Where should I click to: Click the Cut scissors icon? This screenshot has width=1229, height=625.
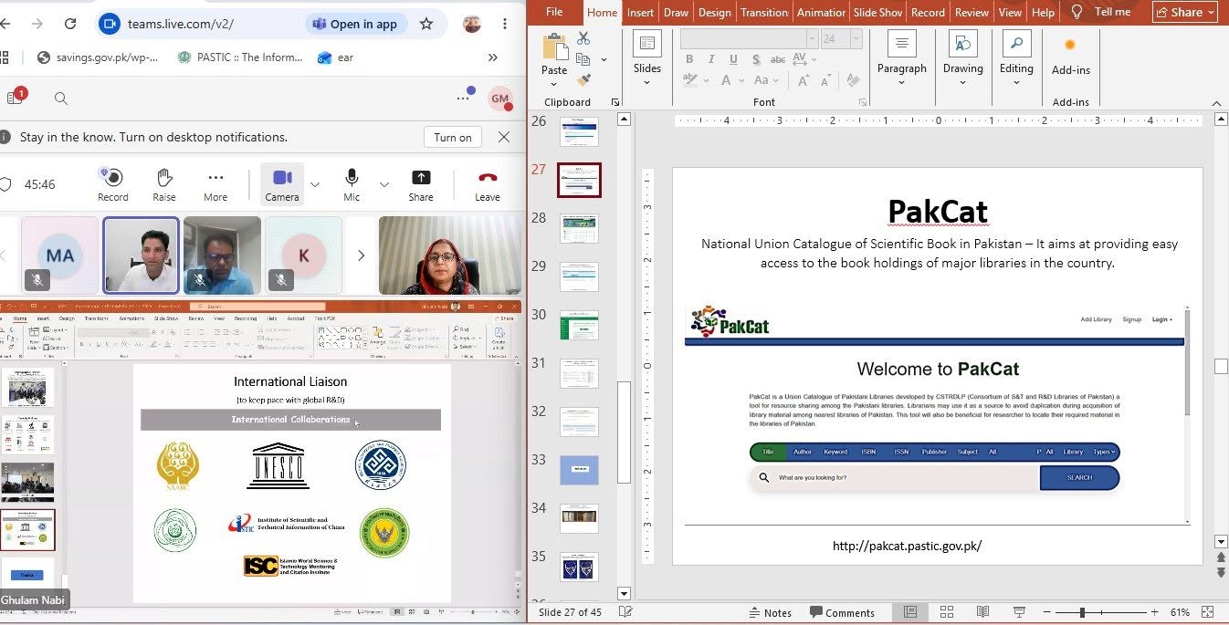coord(583,38)
